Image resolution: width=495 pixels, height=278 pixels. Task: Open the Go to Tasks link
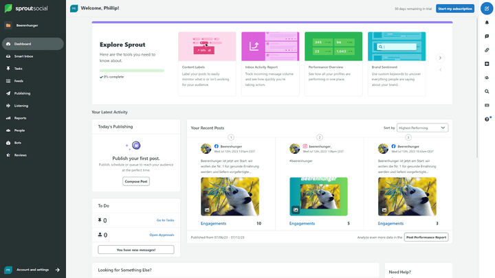[165, 220]
